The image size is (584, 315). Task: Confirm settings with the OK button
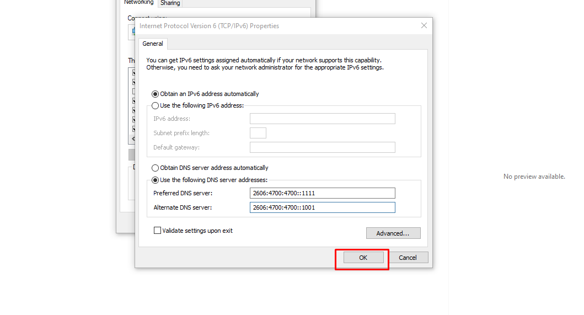(363, 258)
